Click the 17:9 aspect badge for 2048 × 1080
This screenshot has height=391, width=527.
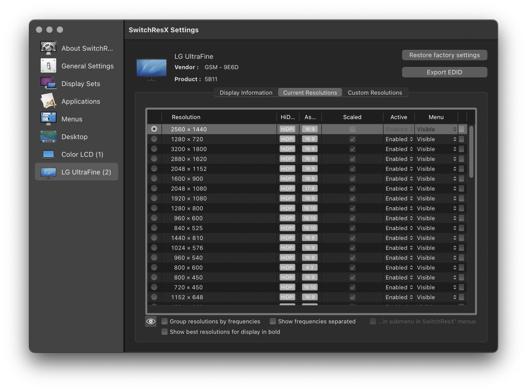(x=309, y=188)
